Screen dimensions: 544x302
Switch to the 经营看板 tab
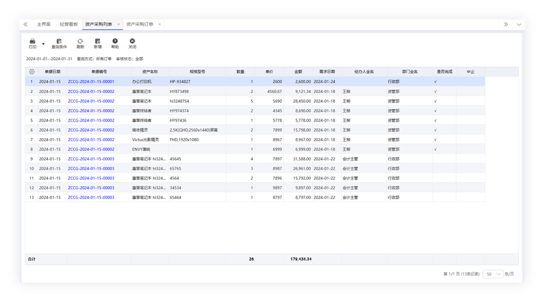tap(67, 24)
